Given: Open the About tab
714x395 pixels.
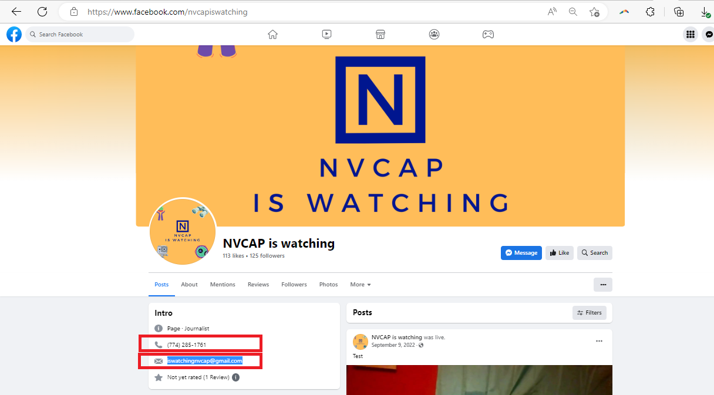Looking at the screenshot, I should point(189,285).
